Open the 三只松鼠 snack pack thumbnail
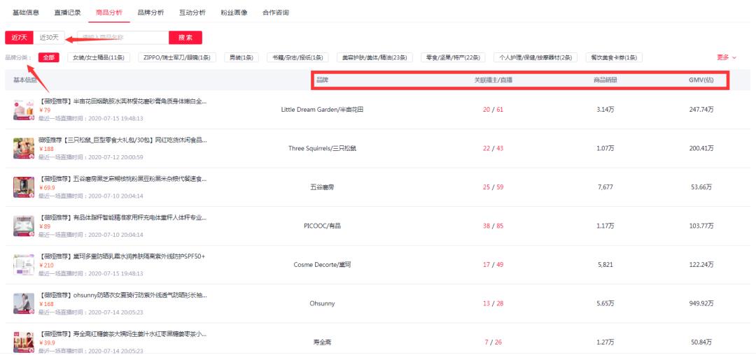 pyautogui.click(x=24, y=148)
